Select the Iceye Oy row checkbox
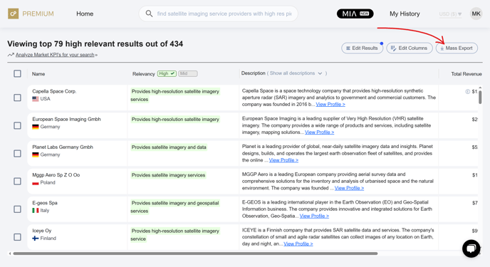The height and width of the screenshot is (267, 490). click(x=18, y=237)
